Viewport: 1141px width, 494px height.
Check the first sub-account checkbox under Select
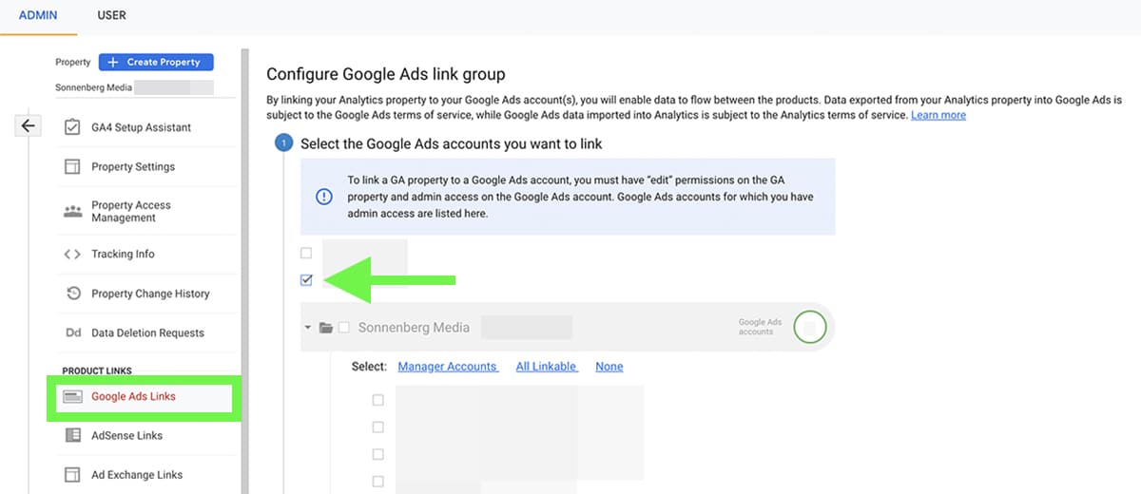378,400
